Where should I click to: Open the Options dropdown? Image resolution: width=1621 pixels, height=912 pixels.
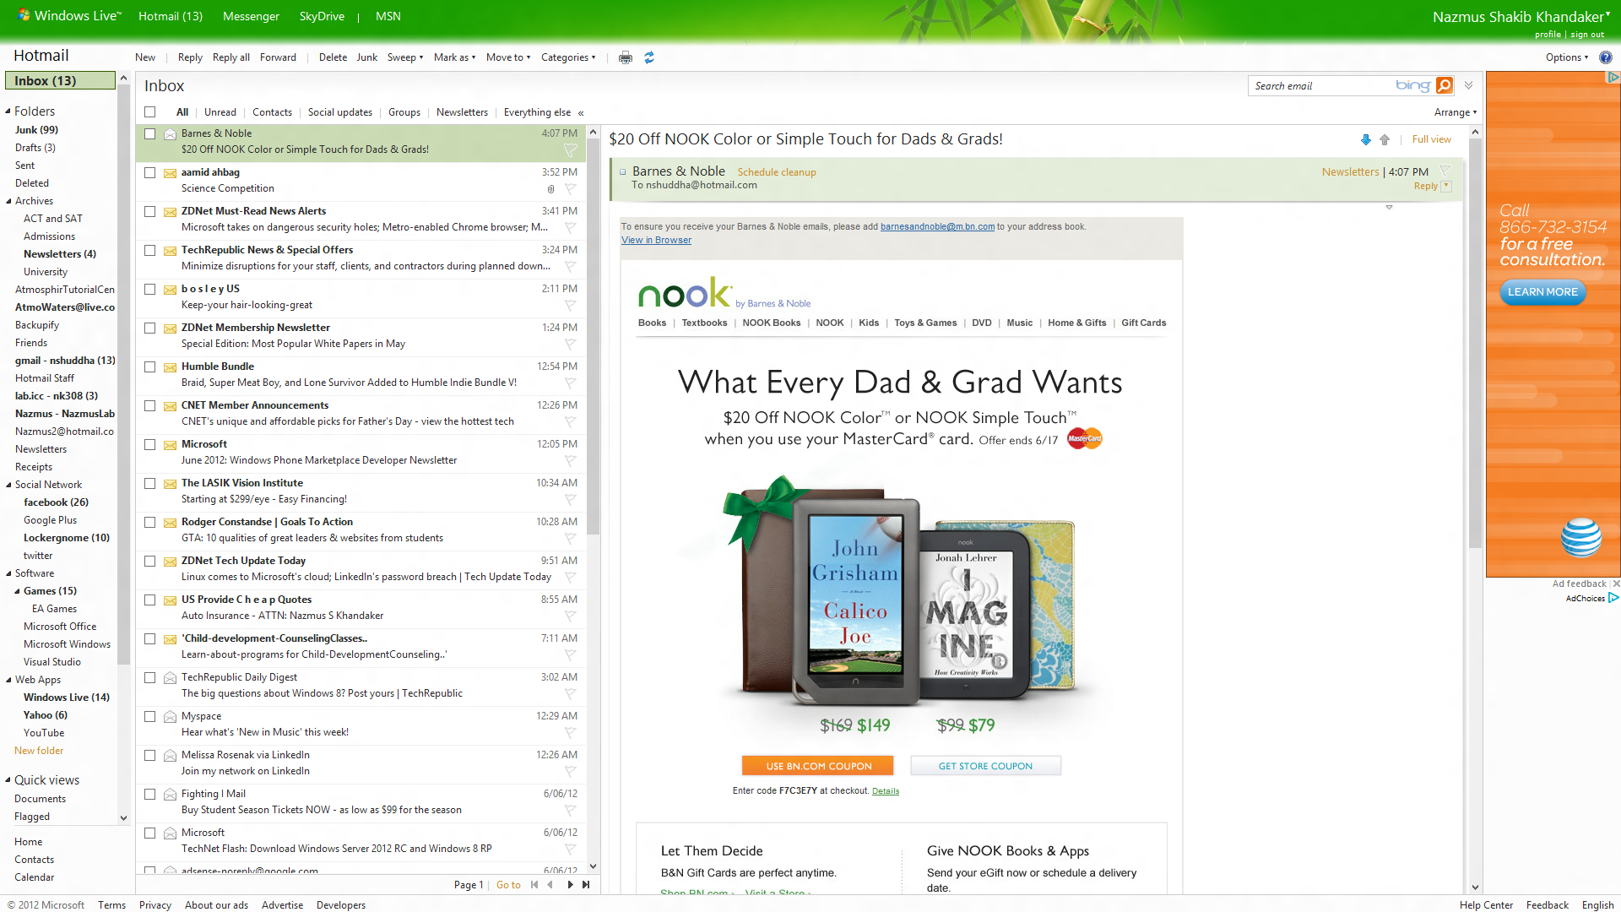tap(1567, 57)
